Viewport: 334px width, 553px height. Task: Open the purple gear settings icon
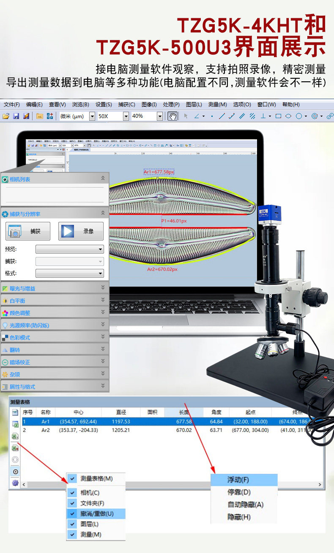(15, 483)
